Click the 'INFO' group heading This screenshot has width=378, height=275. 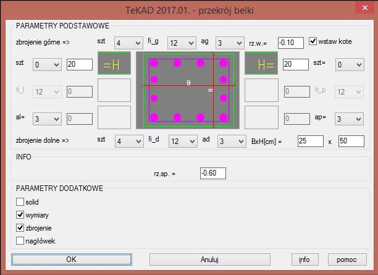click(23, 157)
